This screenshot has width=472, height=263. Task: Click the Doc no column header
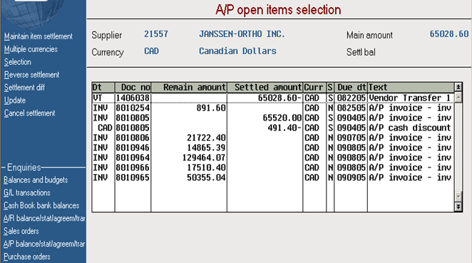click(x=133, y=87)
